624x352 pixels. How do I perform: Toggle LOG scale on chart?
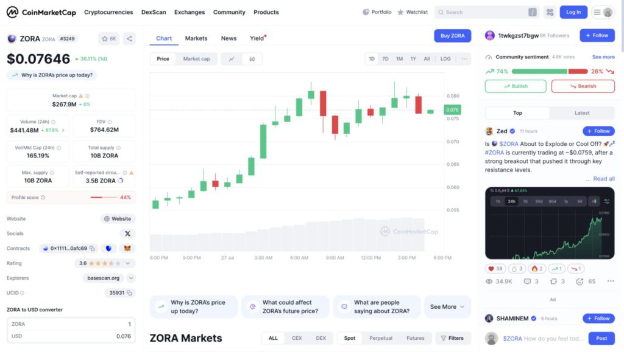445,59
